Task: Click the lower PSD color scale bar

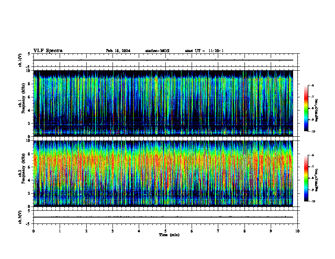Action: [306, 178]
